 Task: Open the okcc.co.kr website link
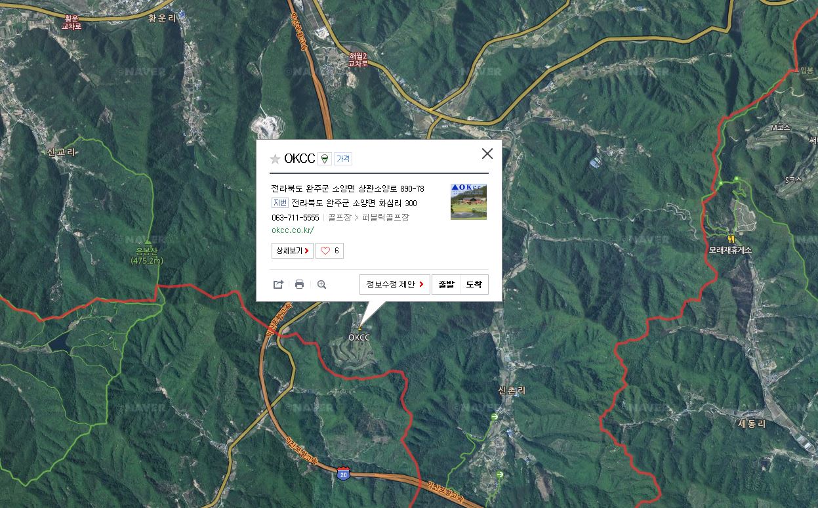(293, 230)
